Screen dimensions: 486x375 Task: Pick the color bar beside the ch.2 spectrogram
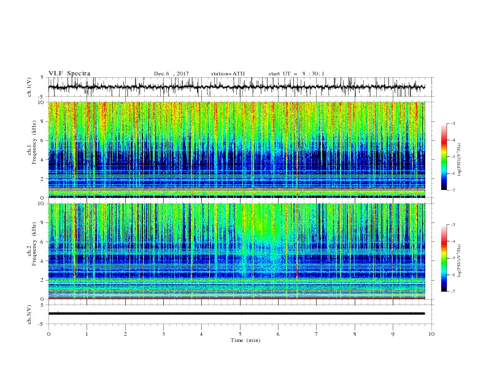click(444, 258)
